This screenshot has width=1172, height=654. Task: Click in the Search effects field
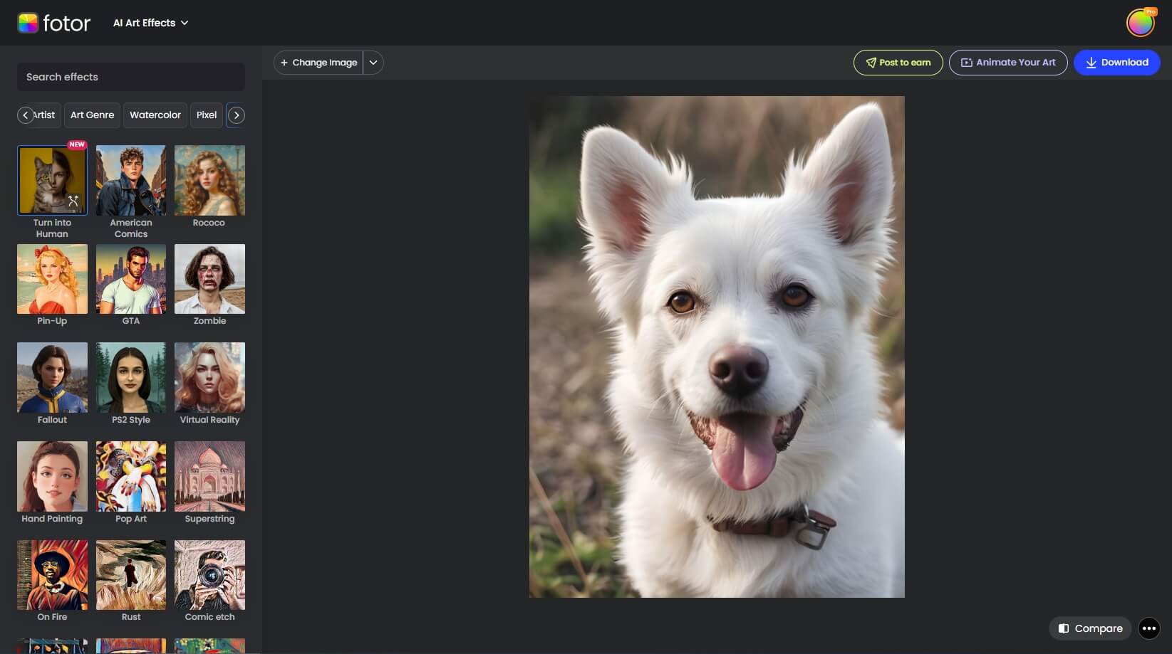click(x=131, y=77)
